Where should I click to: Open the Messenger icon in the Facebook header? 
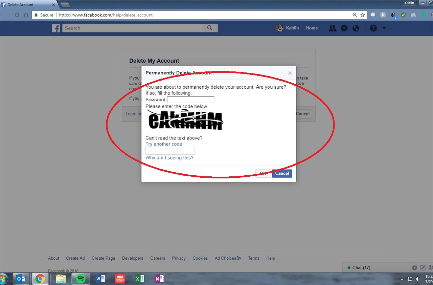point(344,28)
